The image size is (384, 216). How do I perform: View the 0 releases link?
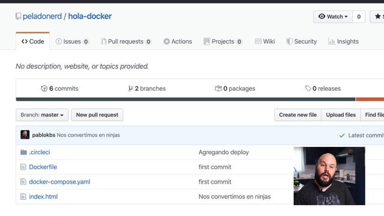click(326, 88)
